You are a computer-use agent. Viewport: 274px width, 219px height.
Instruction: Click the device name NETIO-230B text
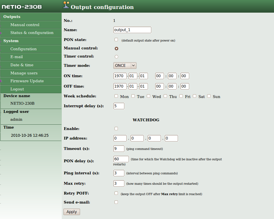(22, 104)
